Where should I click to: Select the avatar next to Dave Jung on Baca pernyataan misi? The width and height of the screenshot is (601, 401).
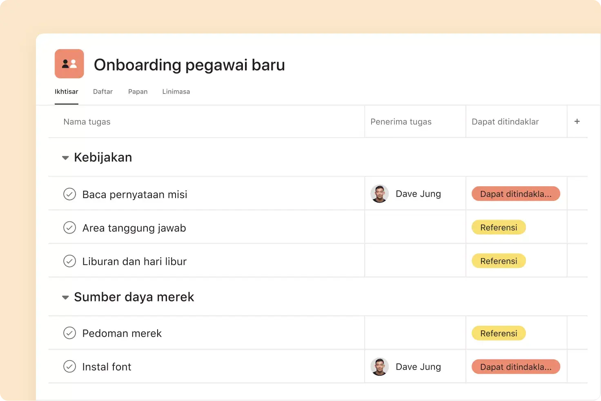(x=380, y=194)
